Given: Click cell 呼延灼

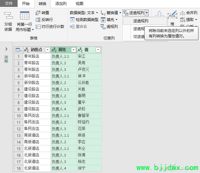Looking at the screenshot, I should tap(89, 122).
